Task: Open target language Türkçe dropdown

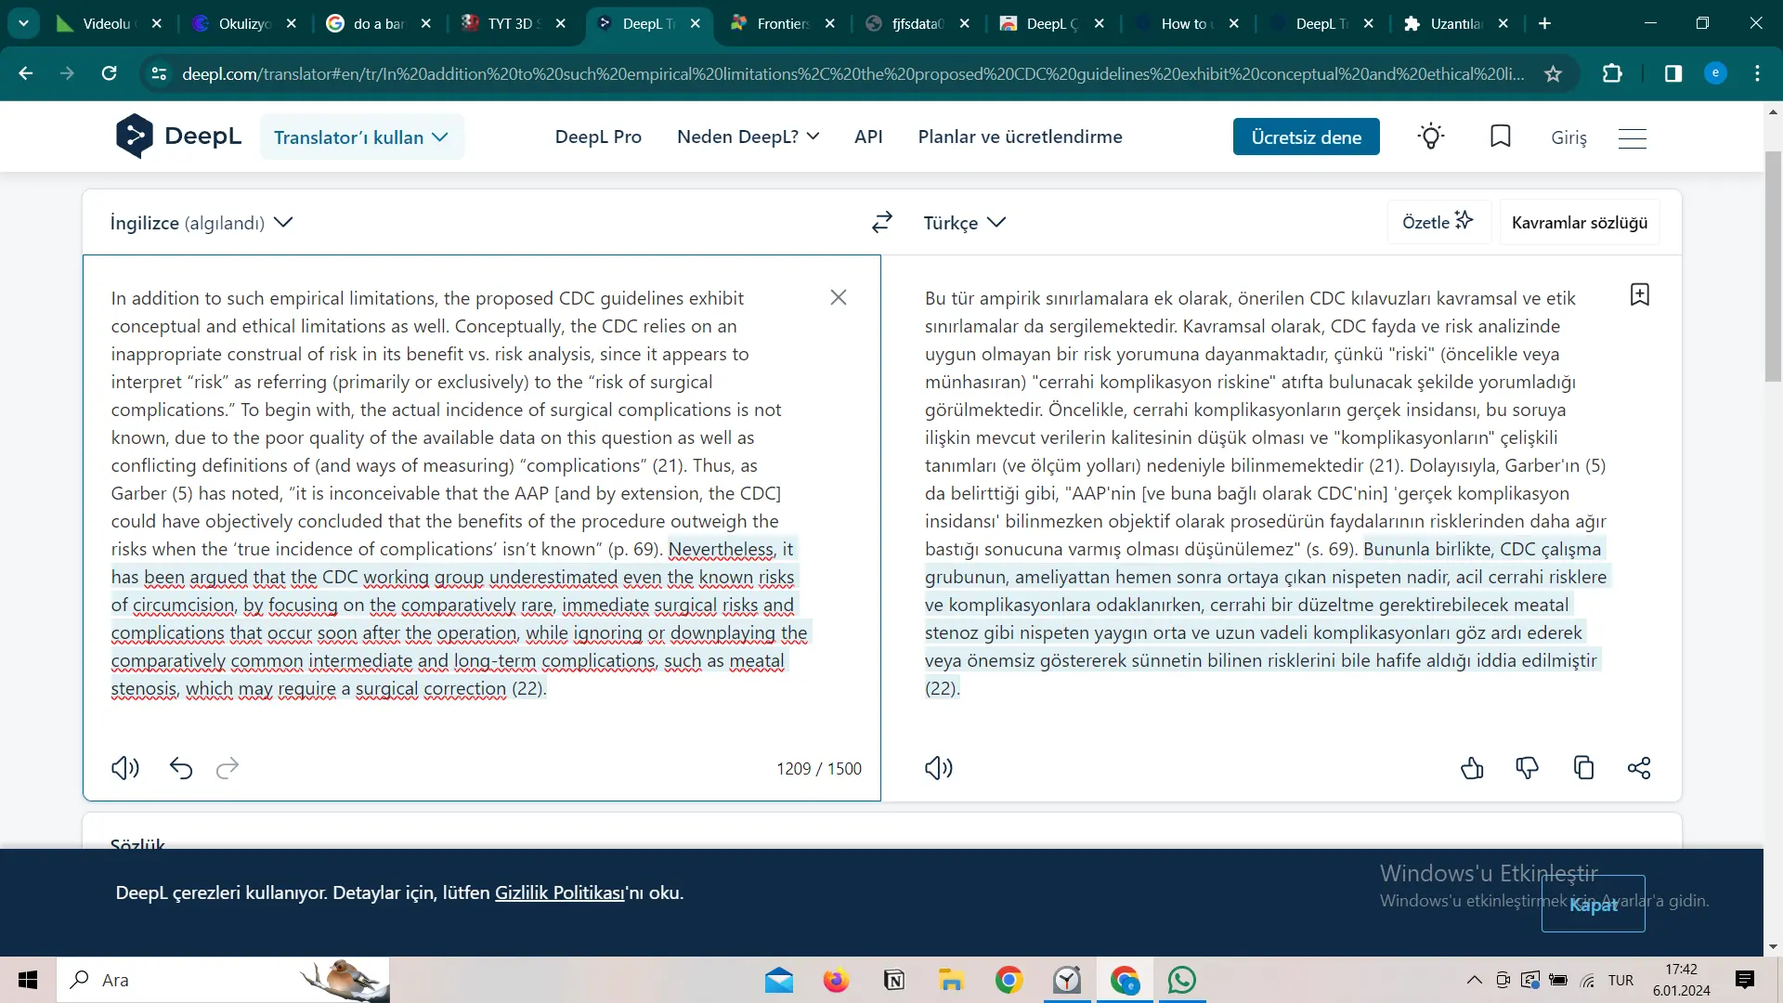Action: [964, 222]
